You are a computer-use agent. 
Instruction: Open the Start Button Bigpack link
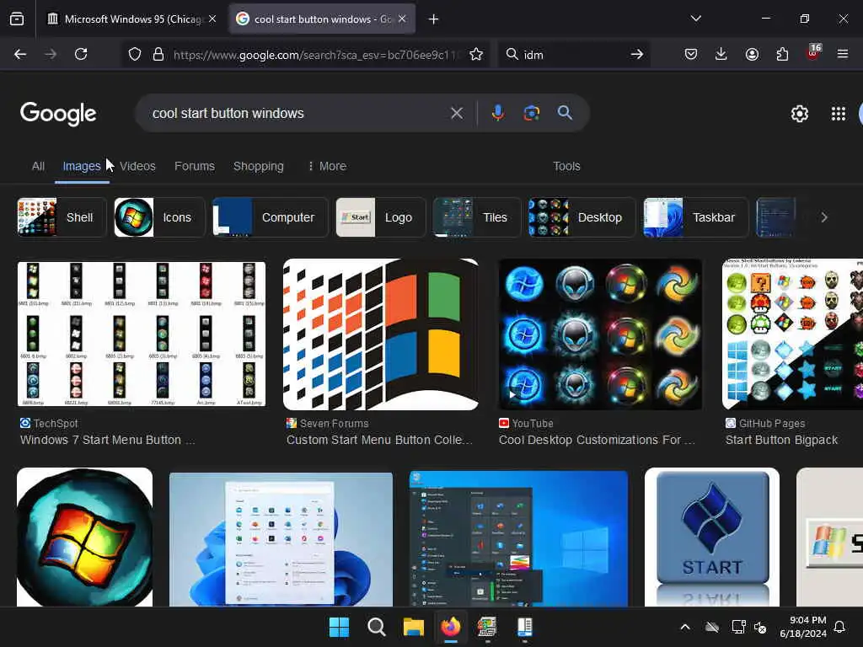(x=781, y=440)
